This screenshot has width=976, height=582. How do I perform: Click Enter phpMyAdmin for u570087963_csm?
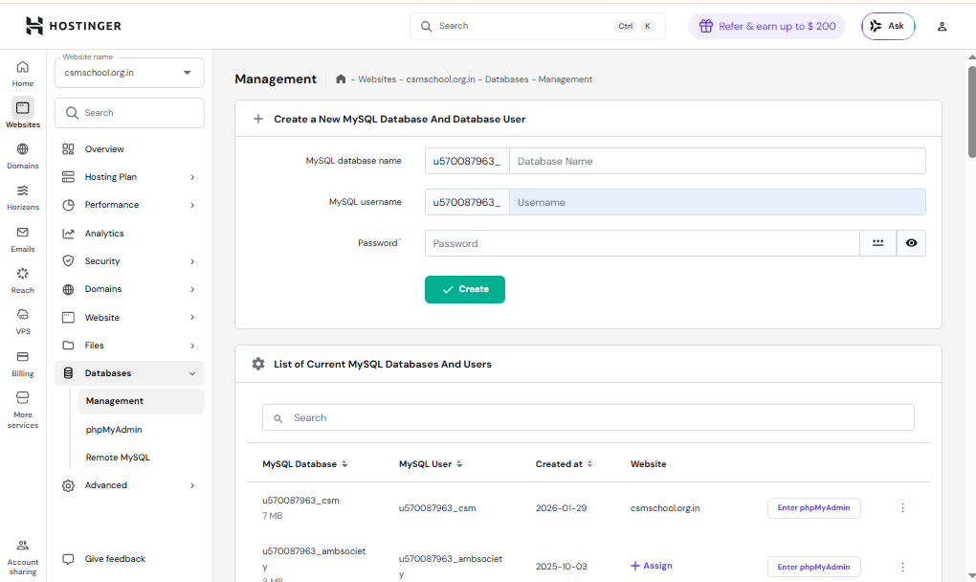[813, 508]
